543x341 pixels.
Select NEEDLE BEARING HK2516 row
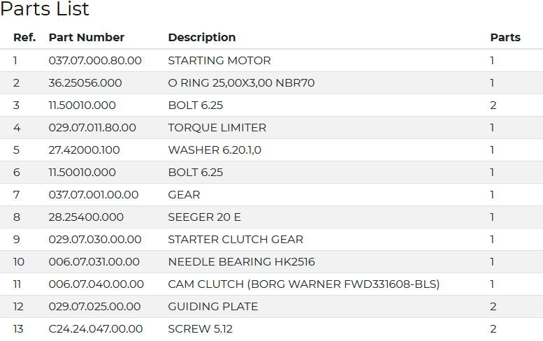pyautogui.click(x=241, y=262)
